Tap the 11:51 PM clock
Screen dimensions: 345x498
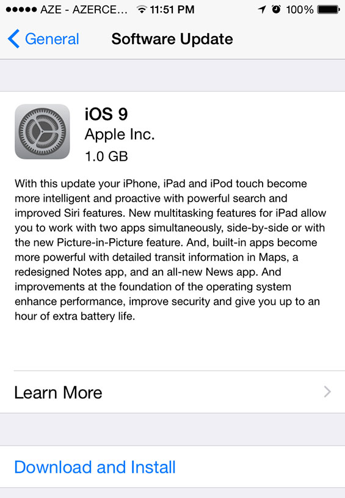click(172, 10)
